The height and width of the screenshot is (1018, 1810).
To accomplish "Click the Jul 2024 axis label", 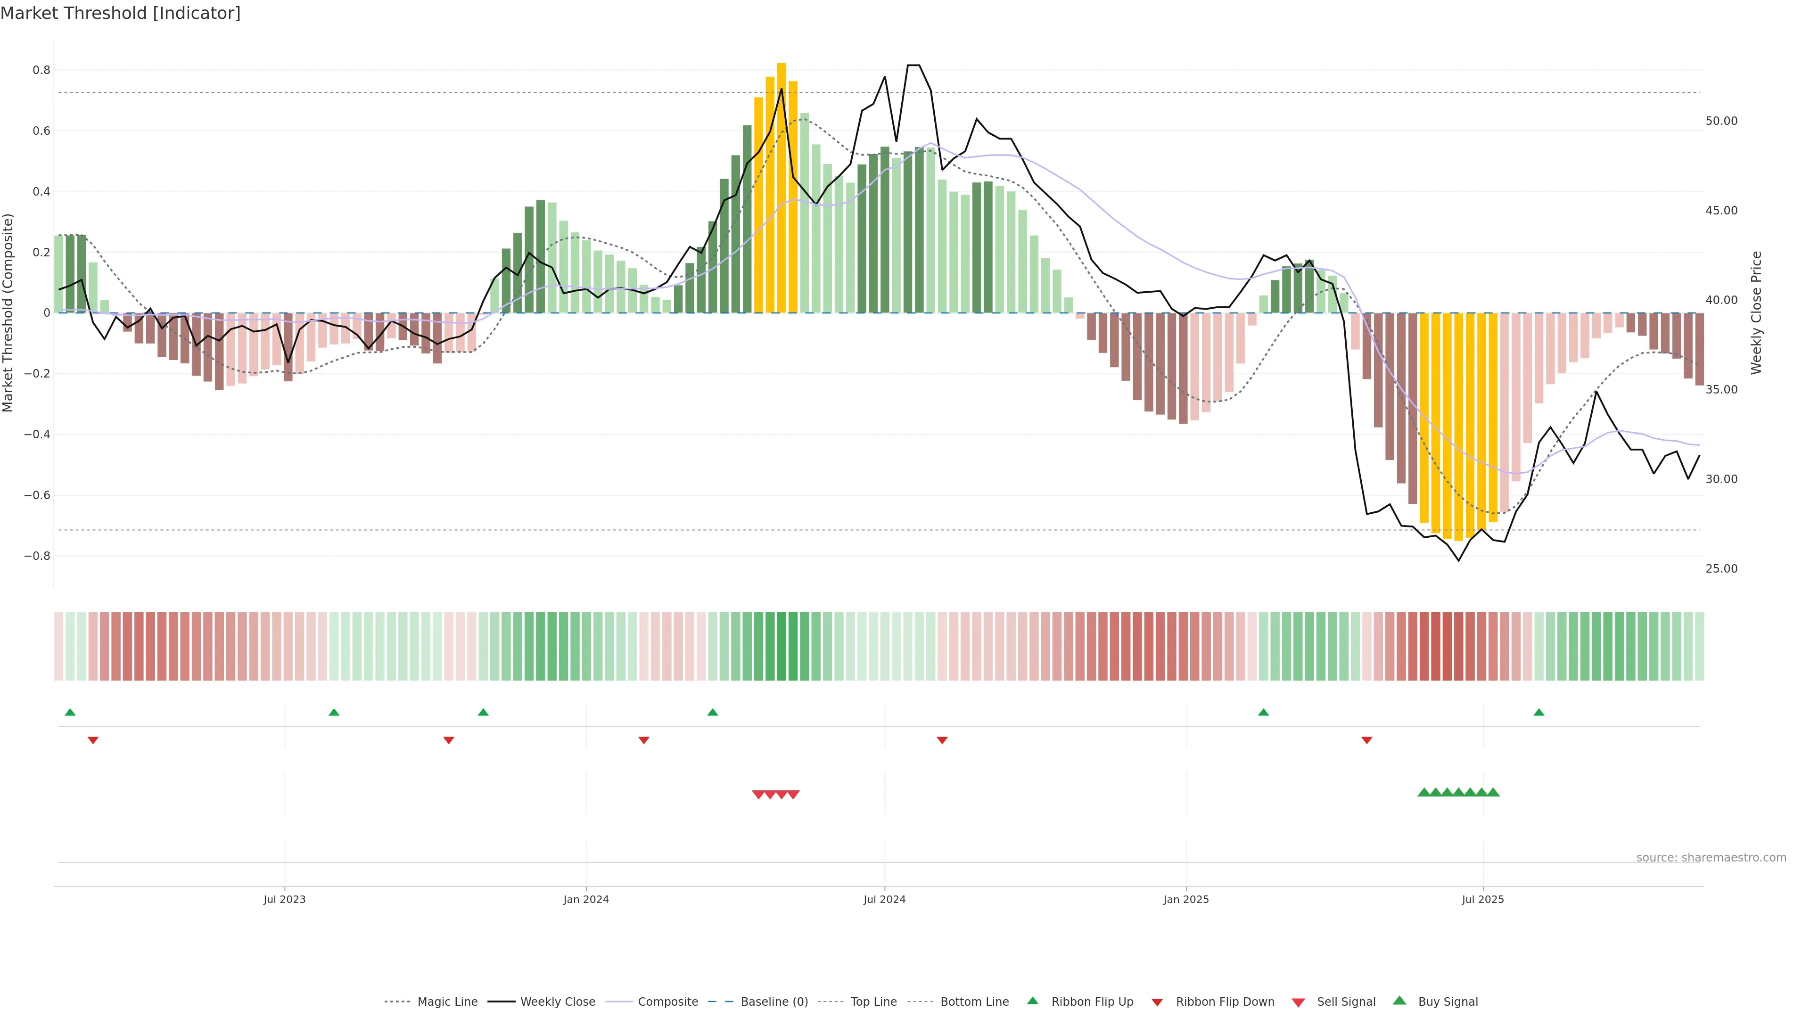I will 884,899.
